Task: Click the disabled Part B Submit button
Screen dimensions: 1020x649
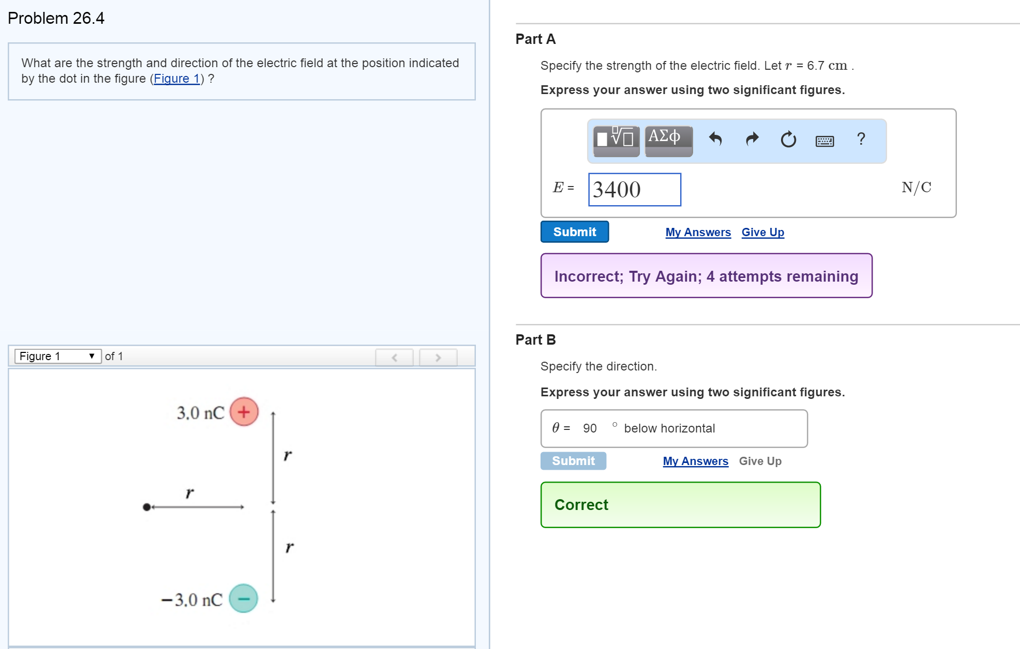Action: coord(573,461)
